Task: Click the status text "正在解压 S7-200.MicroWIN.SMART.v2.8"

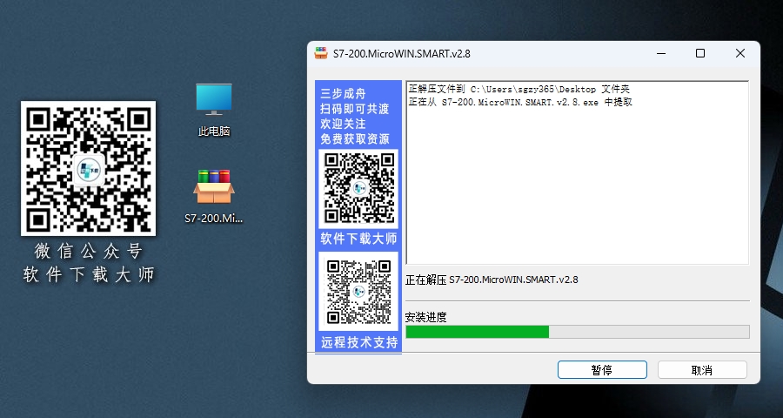Action: (x=492, y=280)
